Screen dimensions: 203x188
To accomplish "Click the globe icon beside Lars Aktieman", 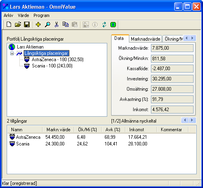I will click(x=12, y=47).
